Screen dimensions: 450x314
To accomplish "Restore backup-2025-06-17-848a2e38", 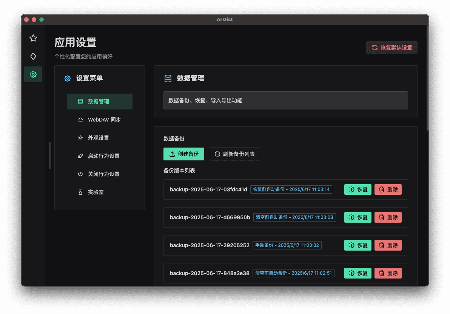I will [x=358, y=273].
